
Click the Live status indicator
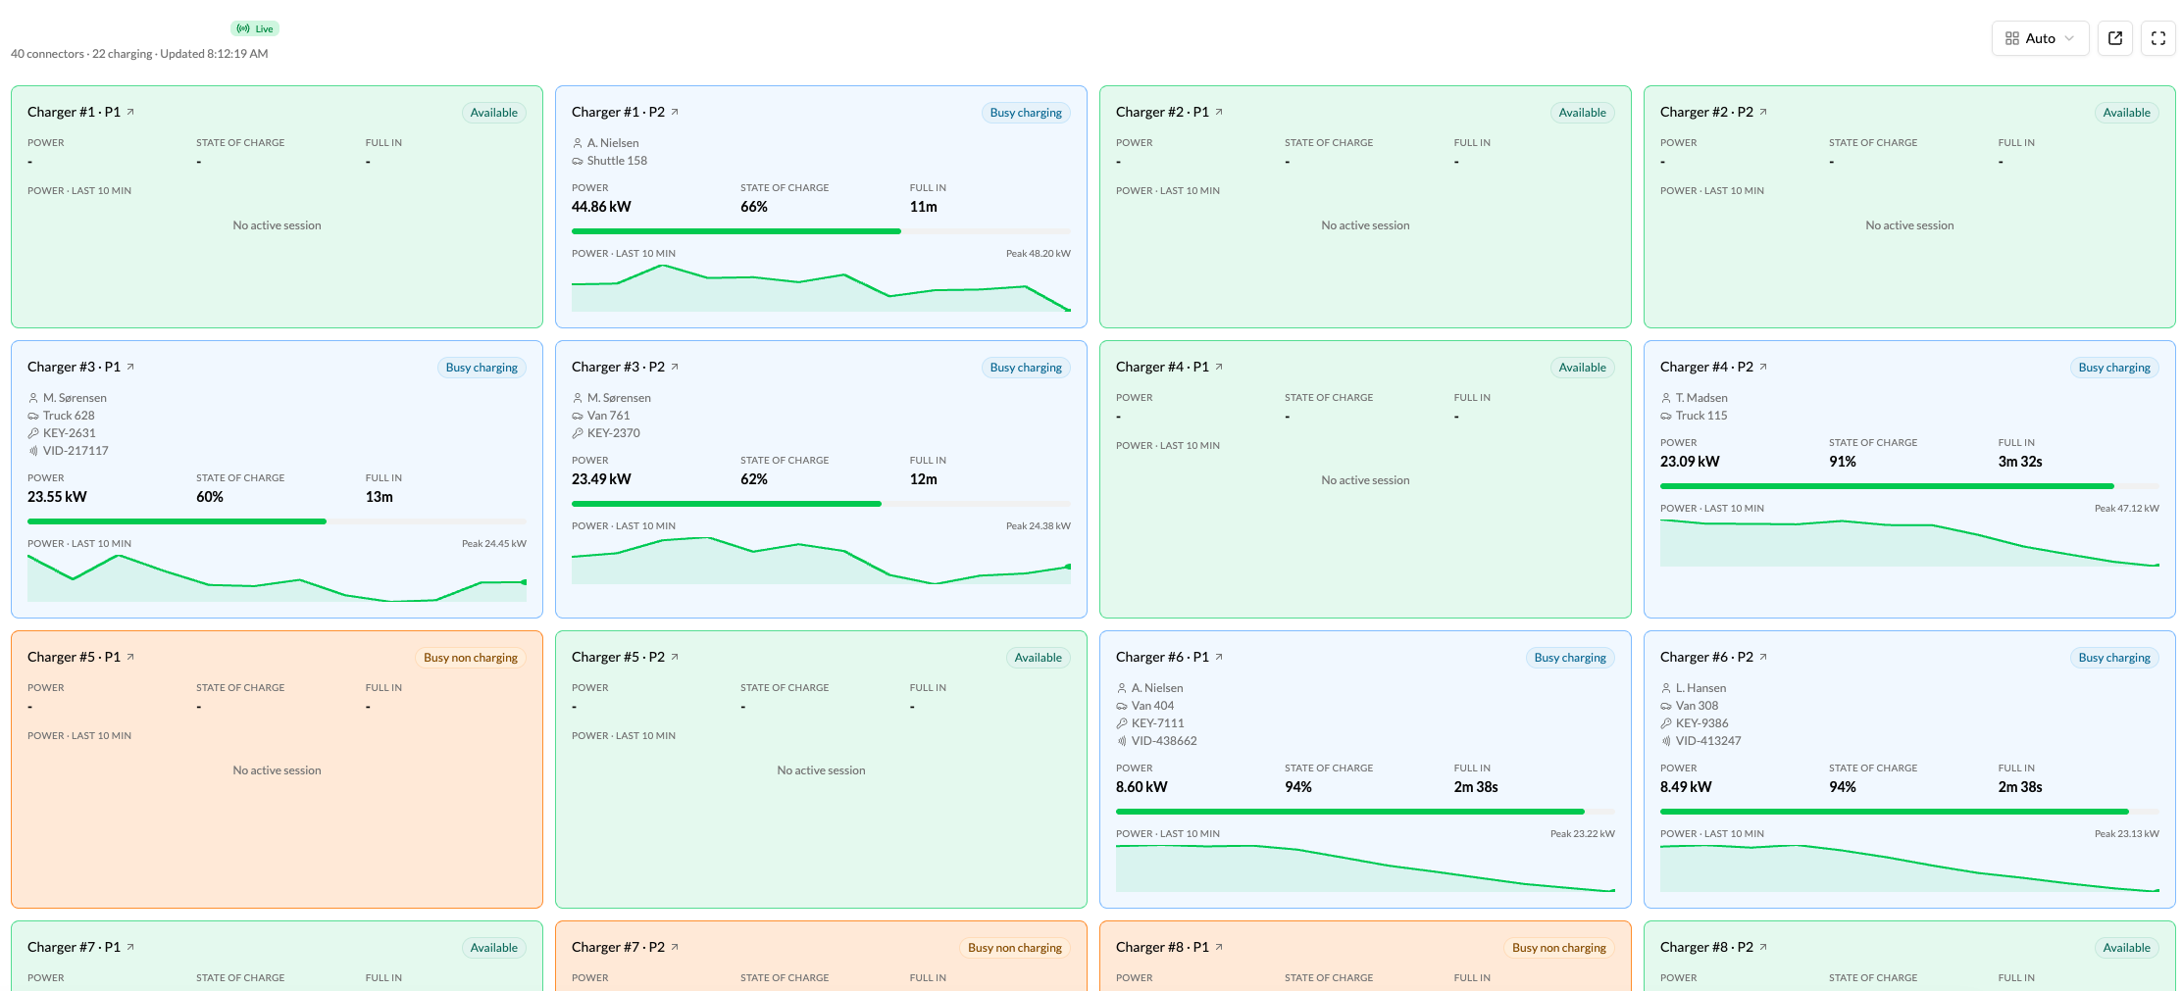[255, 28]
